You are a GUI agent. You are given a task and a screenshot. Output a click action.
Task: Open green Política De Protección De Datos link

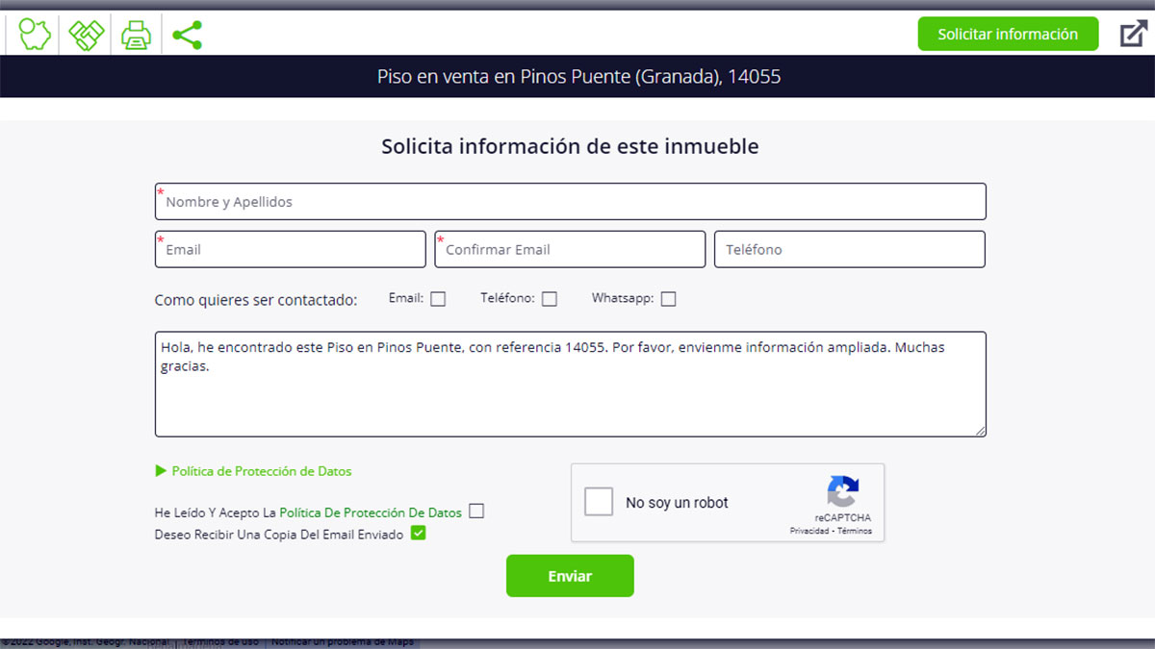coord(371,512)
